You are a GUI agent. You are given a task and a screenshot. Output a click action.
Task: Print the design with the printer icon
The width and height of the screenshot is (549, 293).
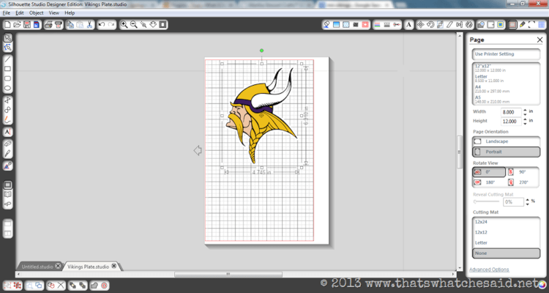49,24
